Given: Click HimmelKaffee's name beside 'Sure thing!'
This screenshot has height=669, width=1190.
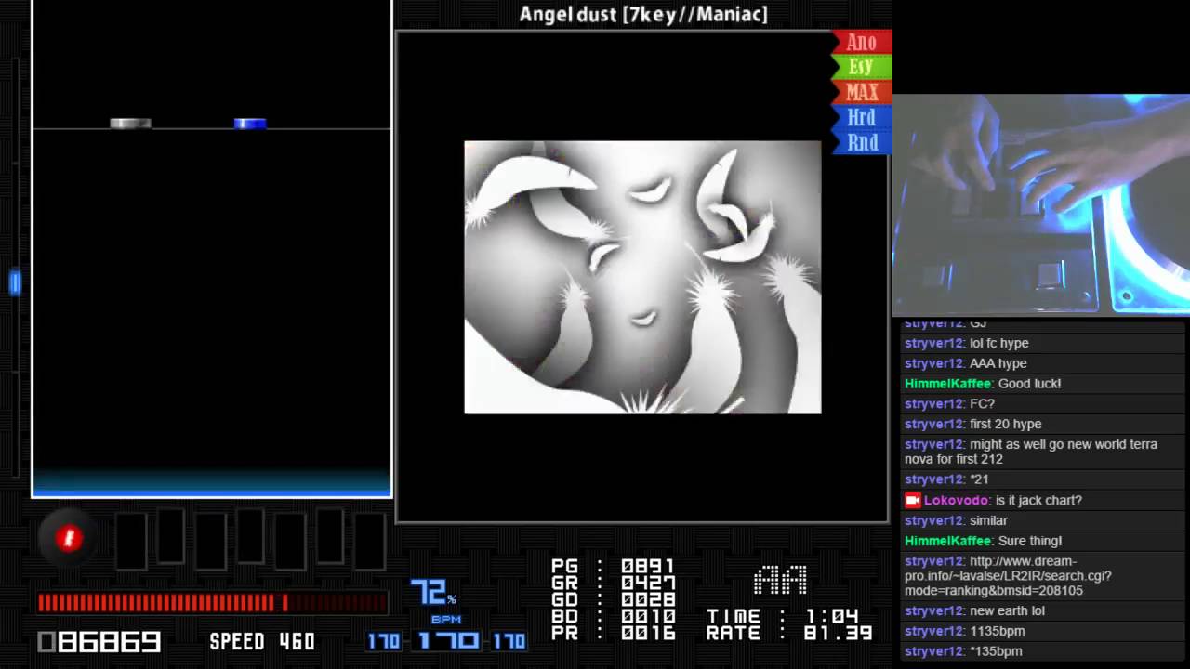Looking at the screenshot, I should pyautogui.click(x=948, y=541).
